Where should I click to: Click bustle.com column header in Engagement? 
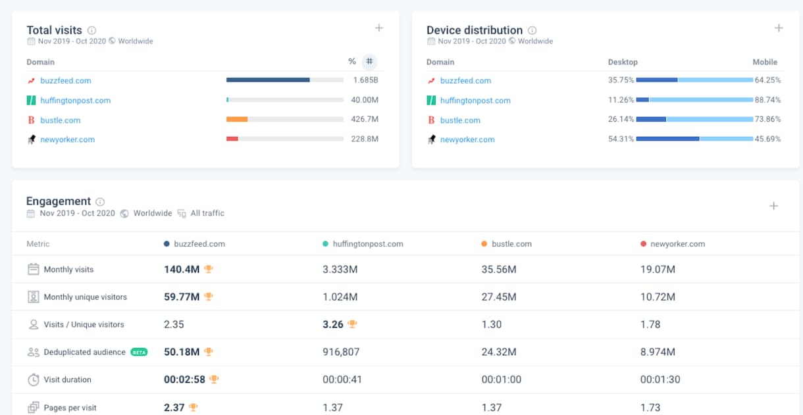[507, 244]
